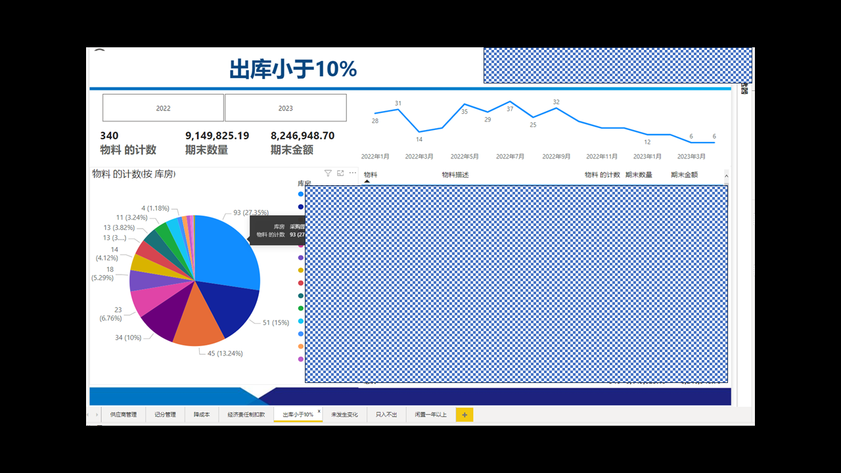Click table scrollbar up arrow
Image resolution: width=841 pixels, height=473 pixels.
pyautogui.click(x=726, y=175)
